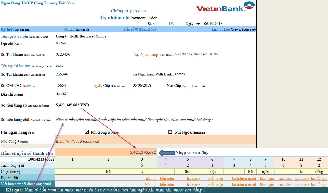Select the position header cell 10
Viewport: 328px width, 193px height.
pos(283,159)
